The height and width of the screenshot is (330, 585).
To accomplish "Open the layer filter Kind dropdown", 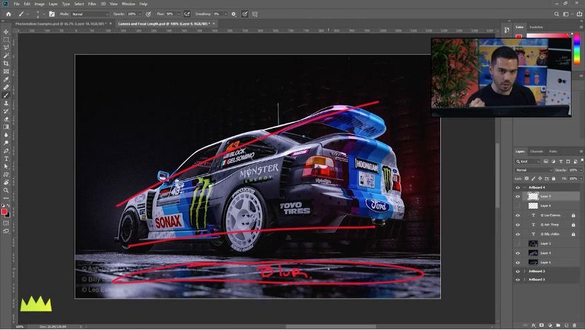I will pyautogui.click(x=528, y=161).
